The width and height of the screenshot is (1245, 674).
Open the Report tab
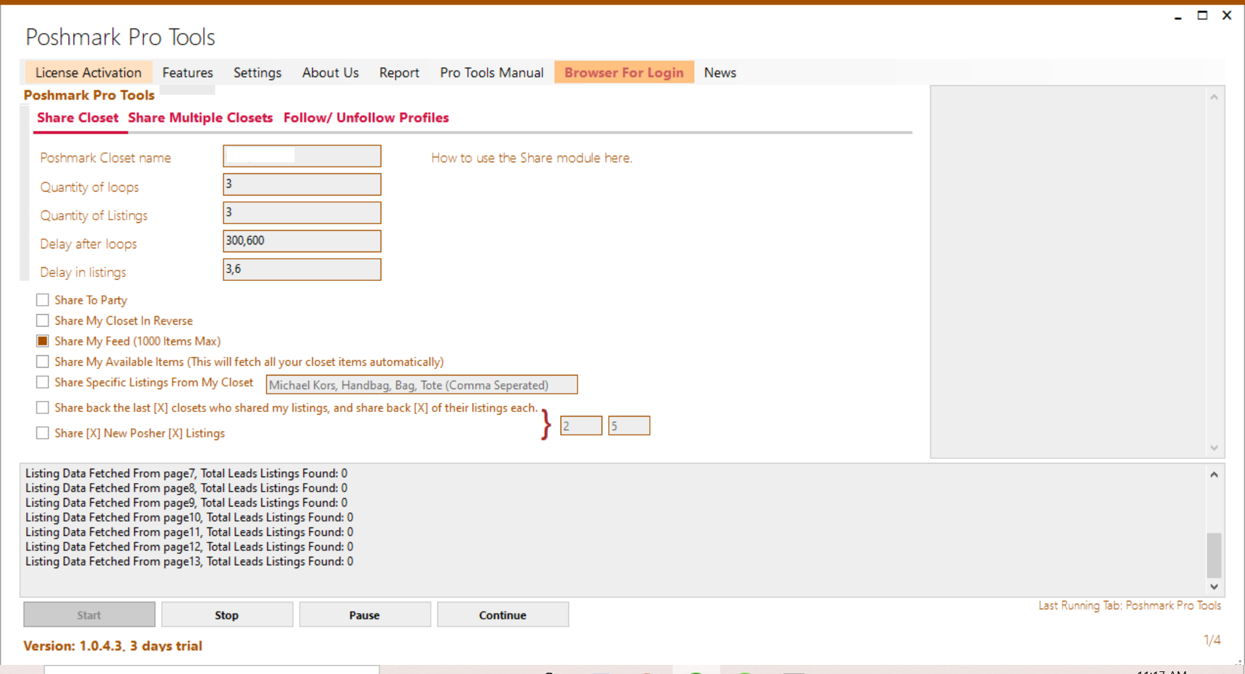coord(399,72)
